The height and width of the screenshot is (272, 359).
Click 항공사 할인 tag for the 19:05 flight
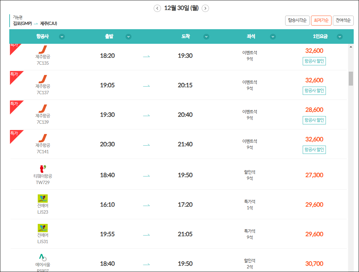314,91
